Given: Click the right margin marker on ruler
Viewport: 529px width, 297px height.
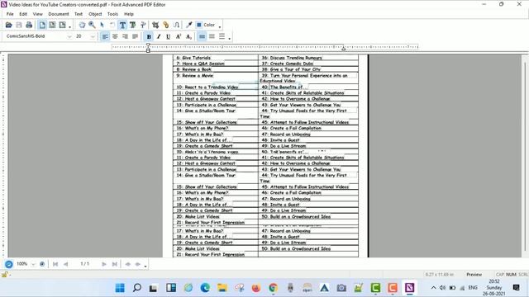Looking at the screenshot, I should [x=344, y=49].
